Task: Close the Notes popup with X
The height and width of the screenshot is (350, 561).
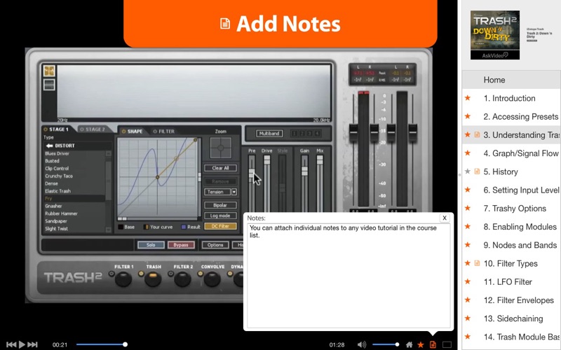Action: (x=445, y=218)
